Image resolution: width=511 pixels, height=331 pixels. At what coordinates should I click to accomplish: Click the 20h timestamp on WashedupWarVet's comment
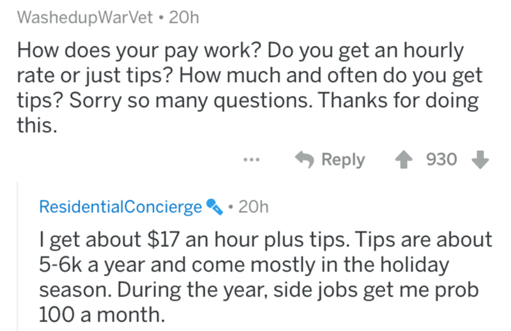pyautogui.click(x=185, y=18)
